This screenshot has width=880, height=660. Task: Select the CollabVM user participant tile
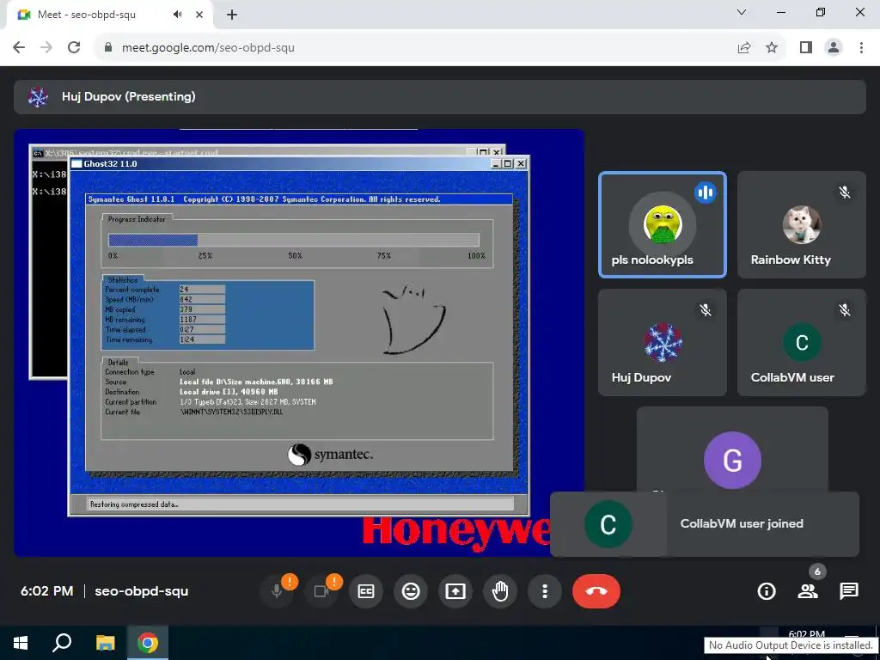(802, 342)
